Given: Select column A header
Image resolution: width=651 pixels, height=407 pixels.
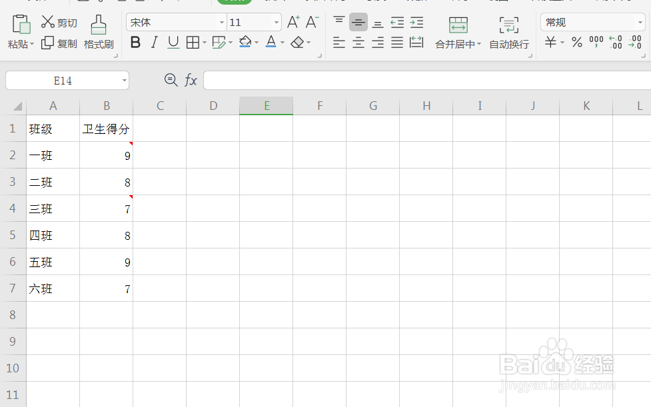Looking at the screenshot, I should [x=53, y=106].
